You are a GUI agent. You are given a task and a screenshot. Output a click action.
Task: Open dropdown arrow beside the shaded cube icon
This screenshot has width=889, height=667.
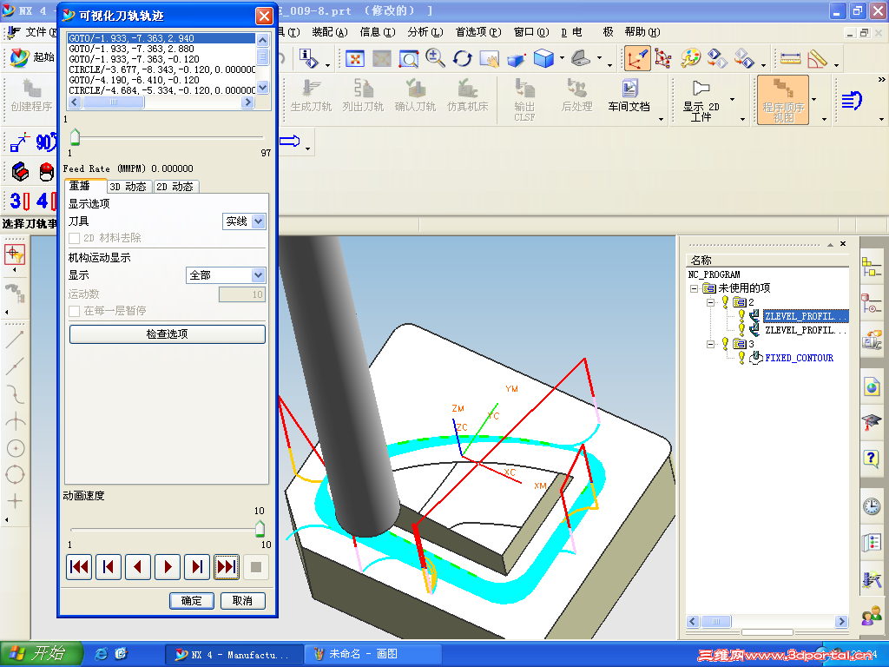click(562, 58)
